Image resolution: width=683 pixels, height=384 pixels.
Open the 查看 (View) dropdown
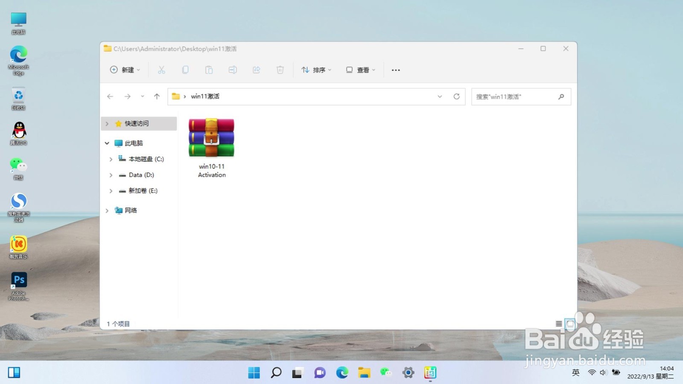click(x=361, y=70)
